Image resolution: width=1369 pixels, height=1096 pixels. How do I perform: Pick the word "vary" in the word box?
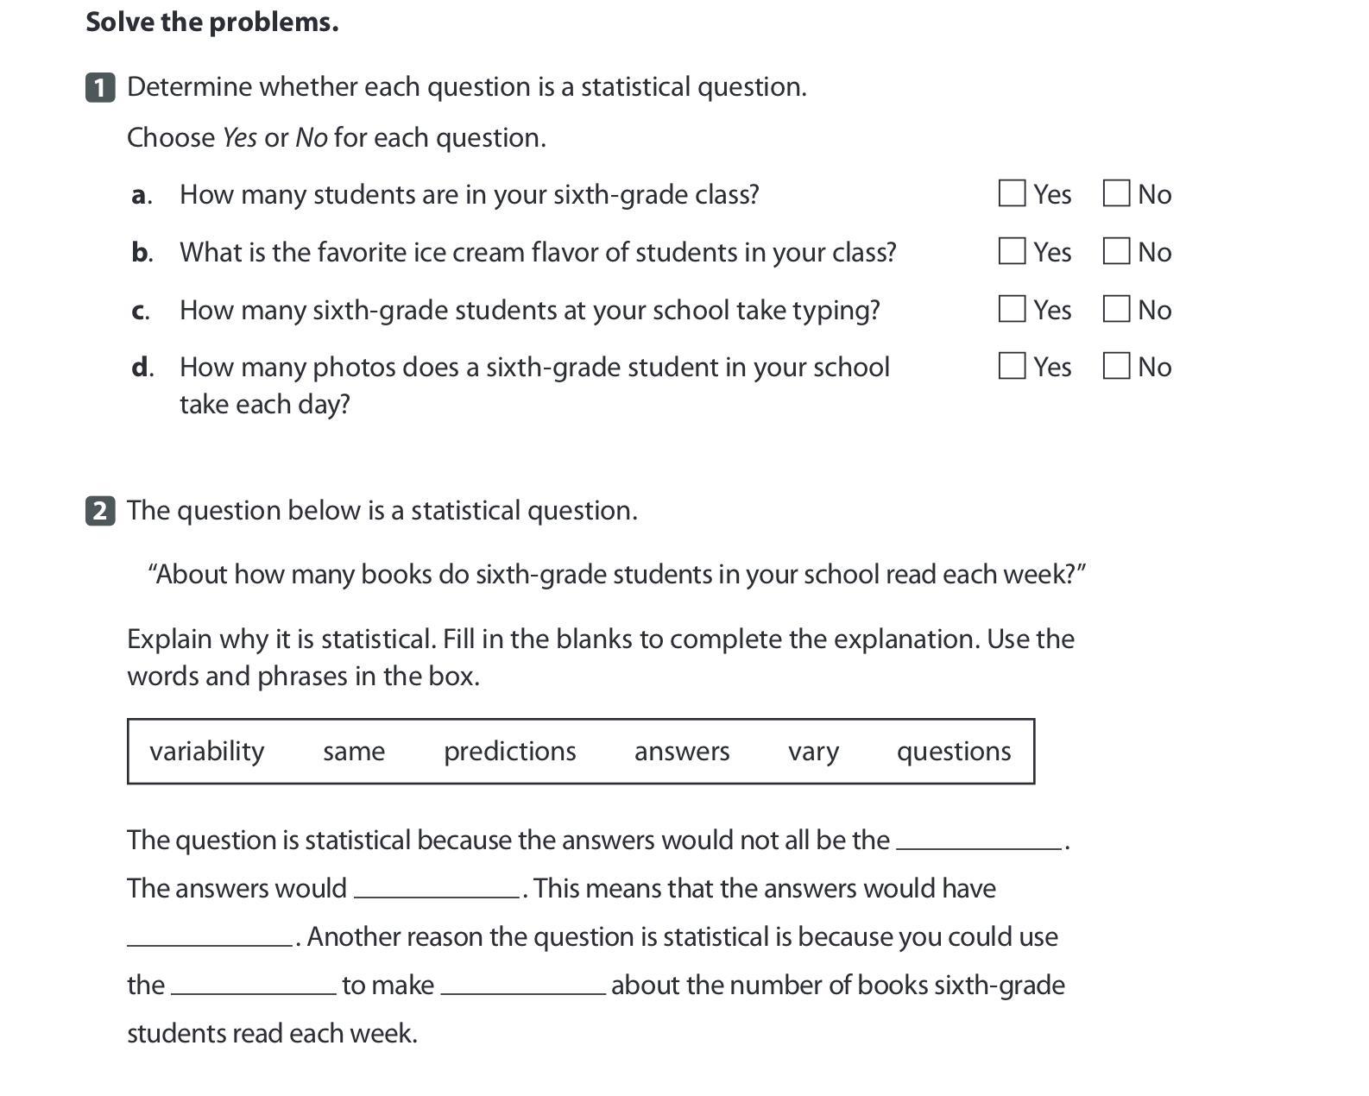(x=813, y=751)
